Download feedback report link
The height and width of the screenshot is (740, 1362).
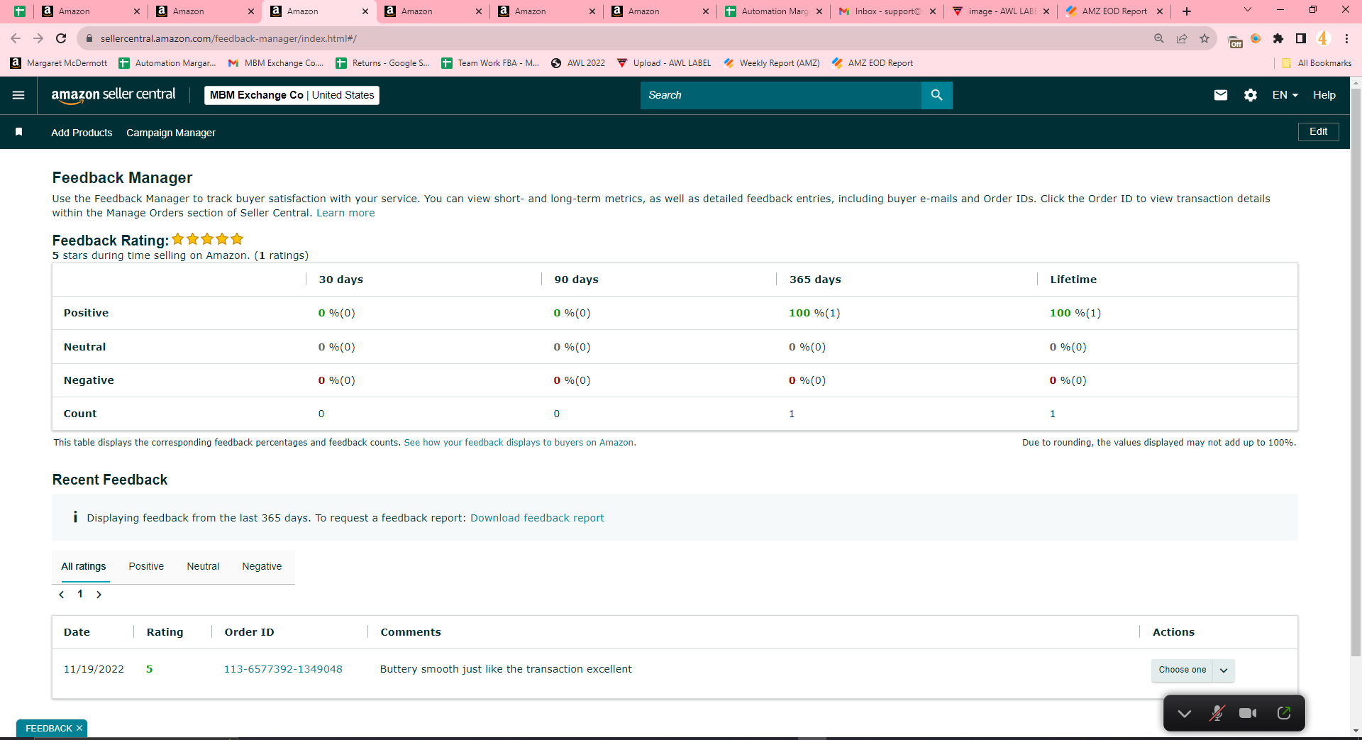(537, 518)
